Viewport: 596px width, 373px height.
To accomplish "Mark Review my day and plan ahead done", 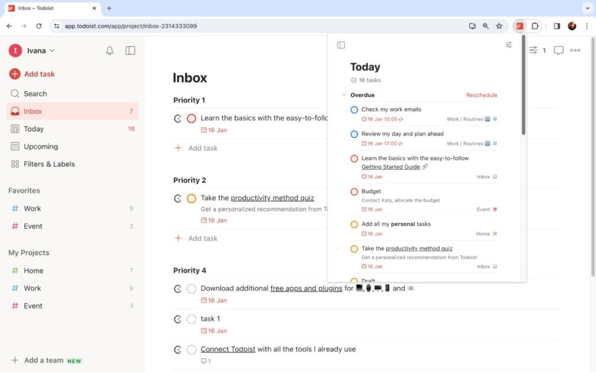I will pos(354,134).
